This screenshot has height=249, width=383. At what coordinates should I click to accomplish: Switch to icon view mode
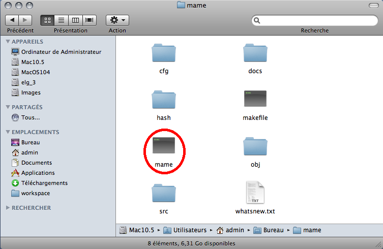click(x=47, y=20)
